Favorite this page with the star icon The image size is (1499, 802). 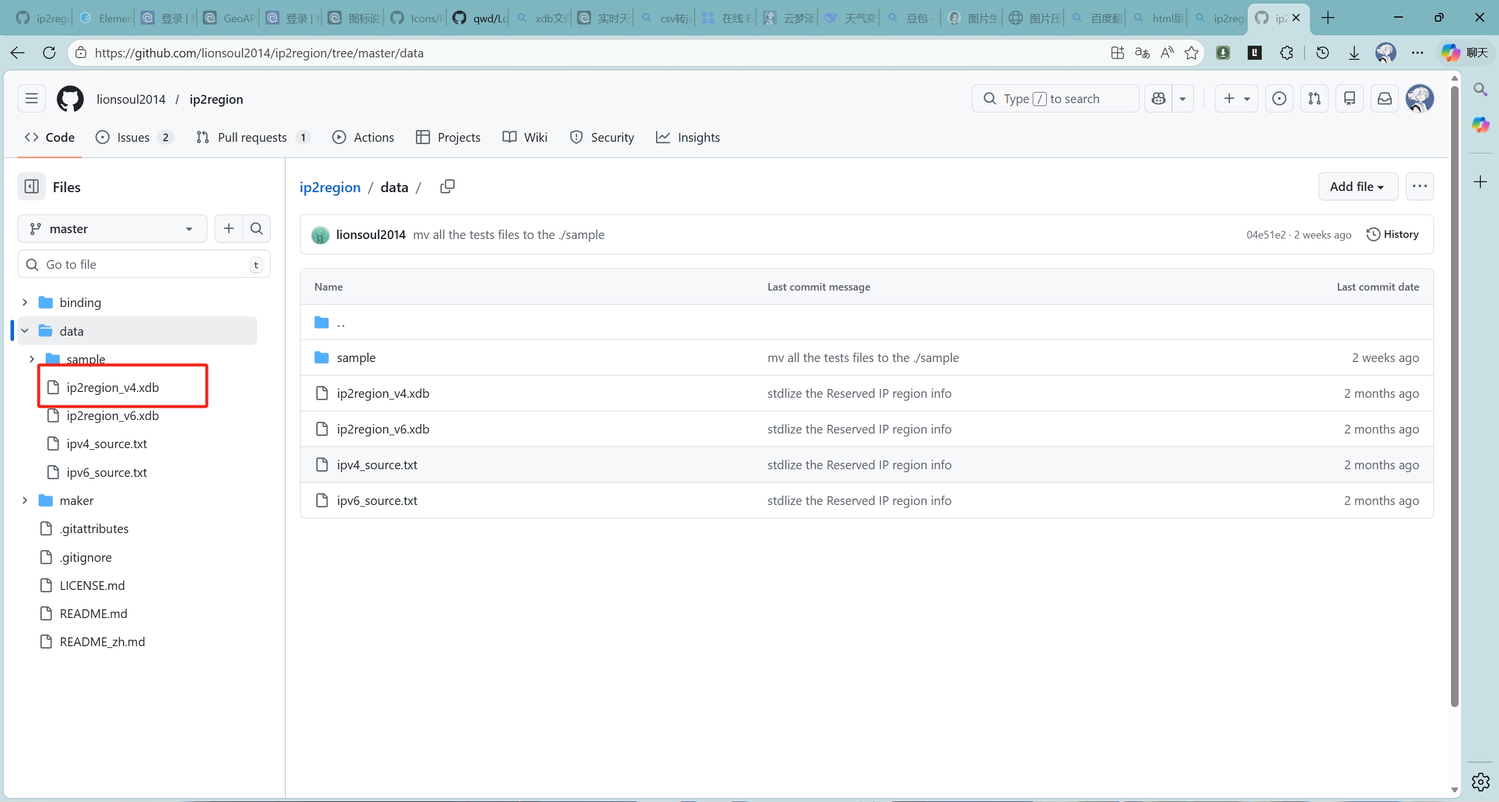(x=1191, y=53)
